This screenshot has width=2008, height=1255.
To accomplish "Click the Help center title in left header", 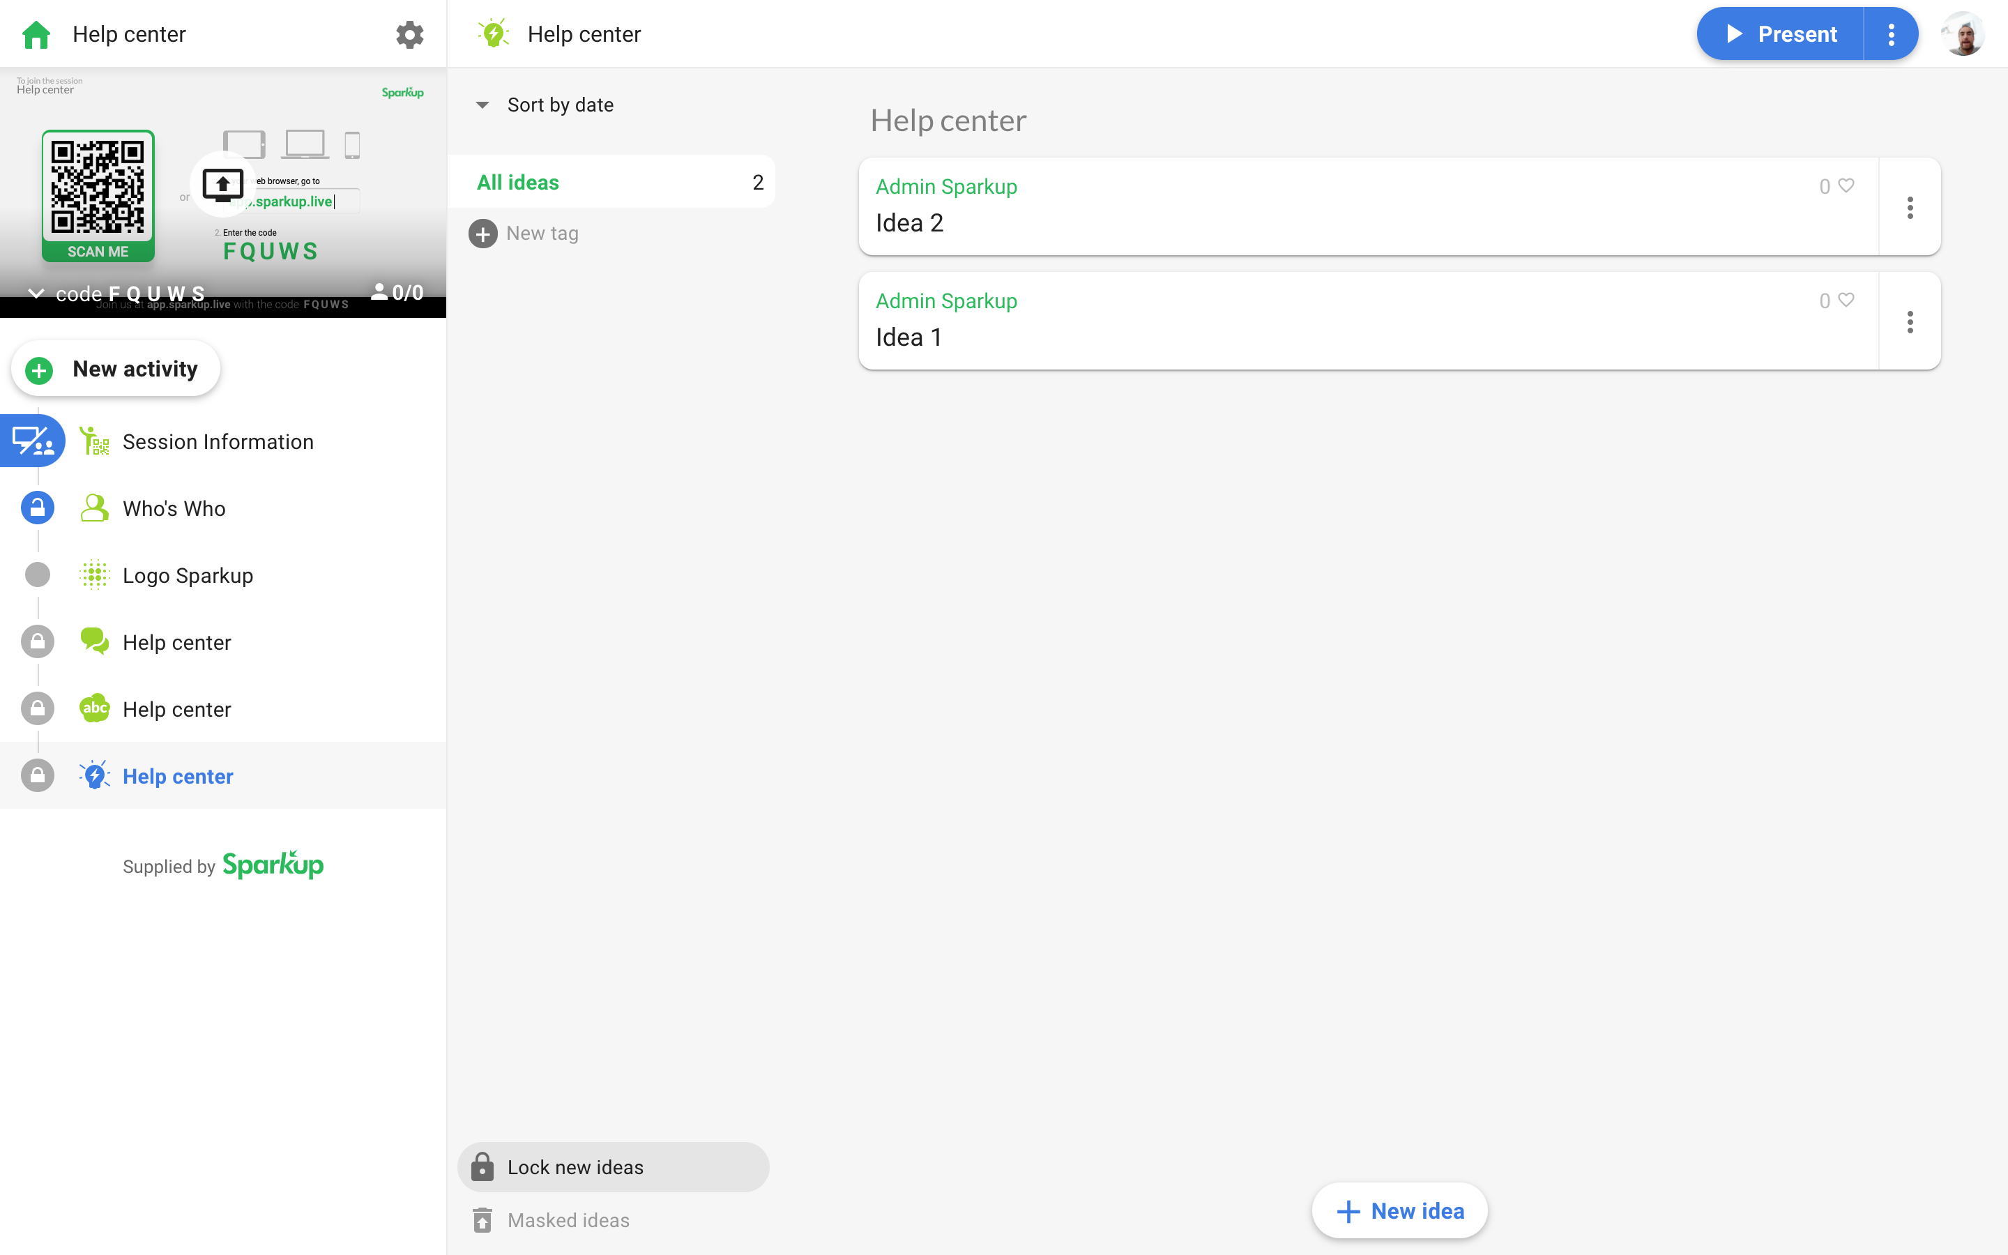I will point(130,34).
